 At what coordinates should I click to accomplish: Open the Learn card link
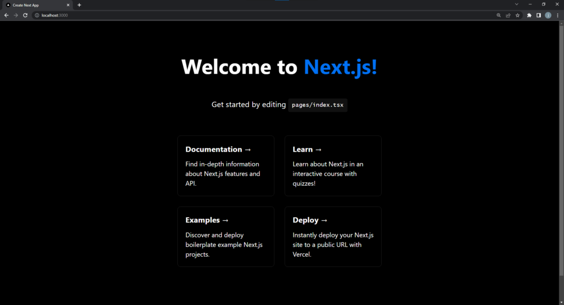click(x=333, y=166)
